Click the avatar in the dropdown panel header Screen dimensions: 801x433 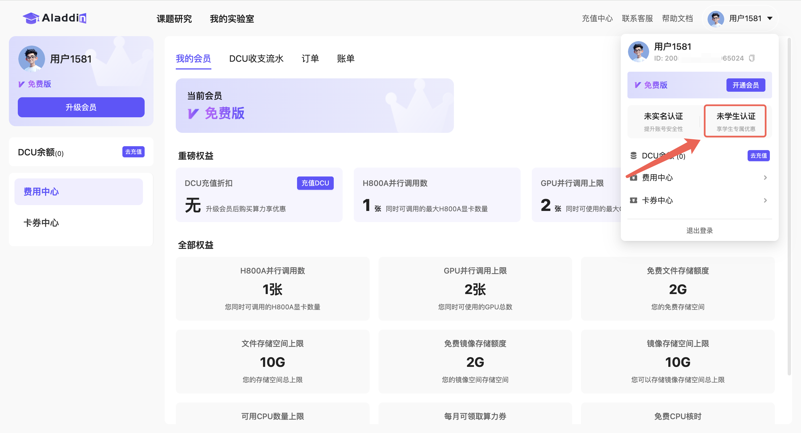point(638,52)
